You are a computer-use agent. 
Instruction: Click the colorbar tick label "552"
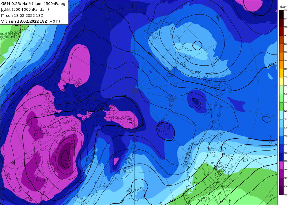point(286,77)
